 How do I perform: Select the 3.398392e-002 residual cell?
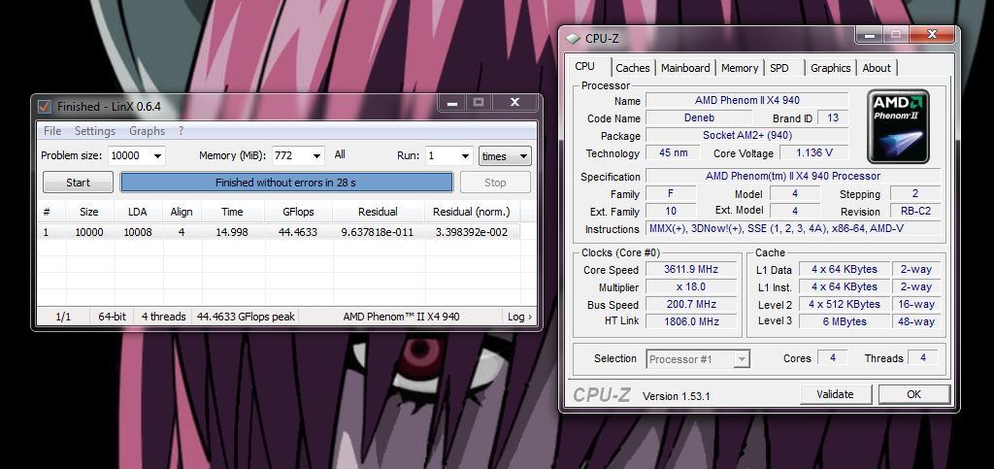[x=471, y=232]
